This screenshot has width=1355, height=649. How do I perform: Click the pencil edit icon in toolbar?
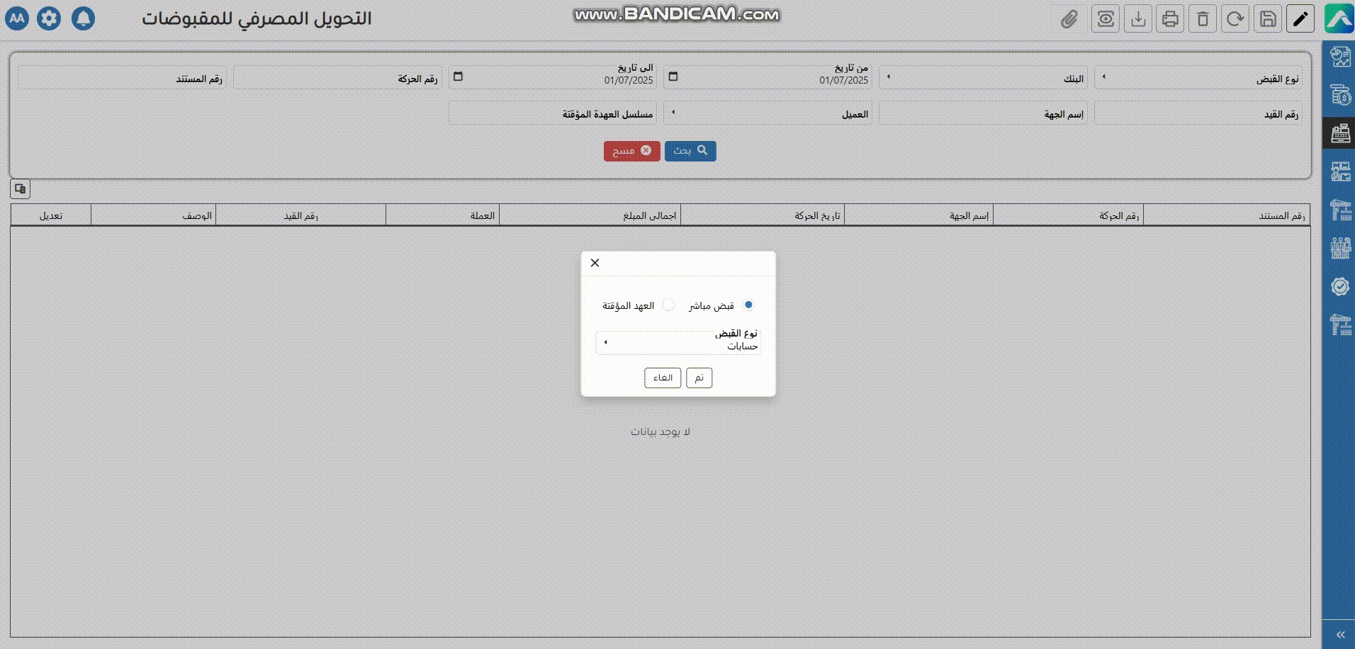click(x=1300, y=19)
